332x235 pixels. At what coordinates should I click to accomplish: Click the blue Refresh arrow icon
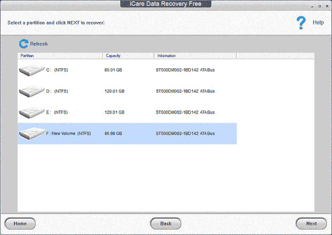click(24, 44)
